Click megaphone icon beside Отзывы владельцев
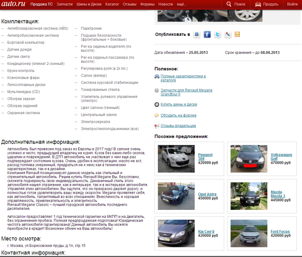Image resolution: width=302 pixels, height=257 pixels. coord(157,126)
